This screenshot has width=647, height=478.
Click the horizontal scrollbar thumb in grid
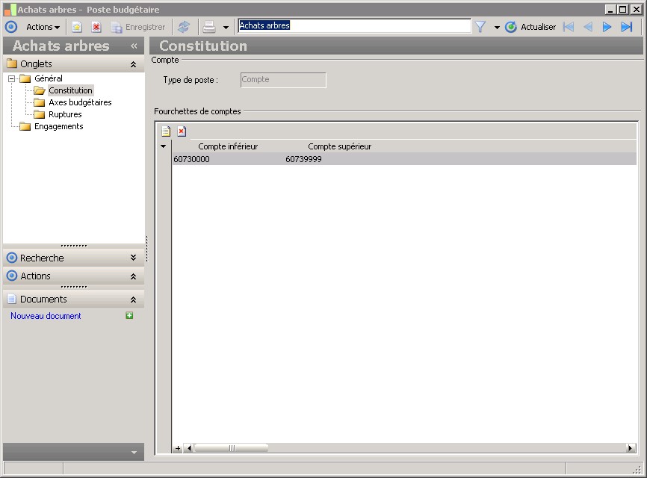[x=231, y=448]
